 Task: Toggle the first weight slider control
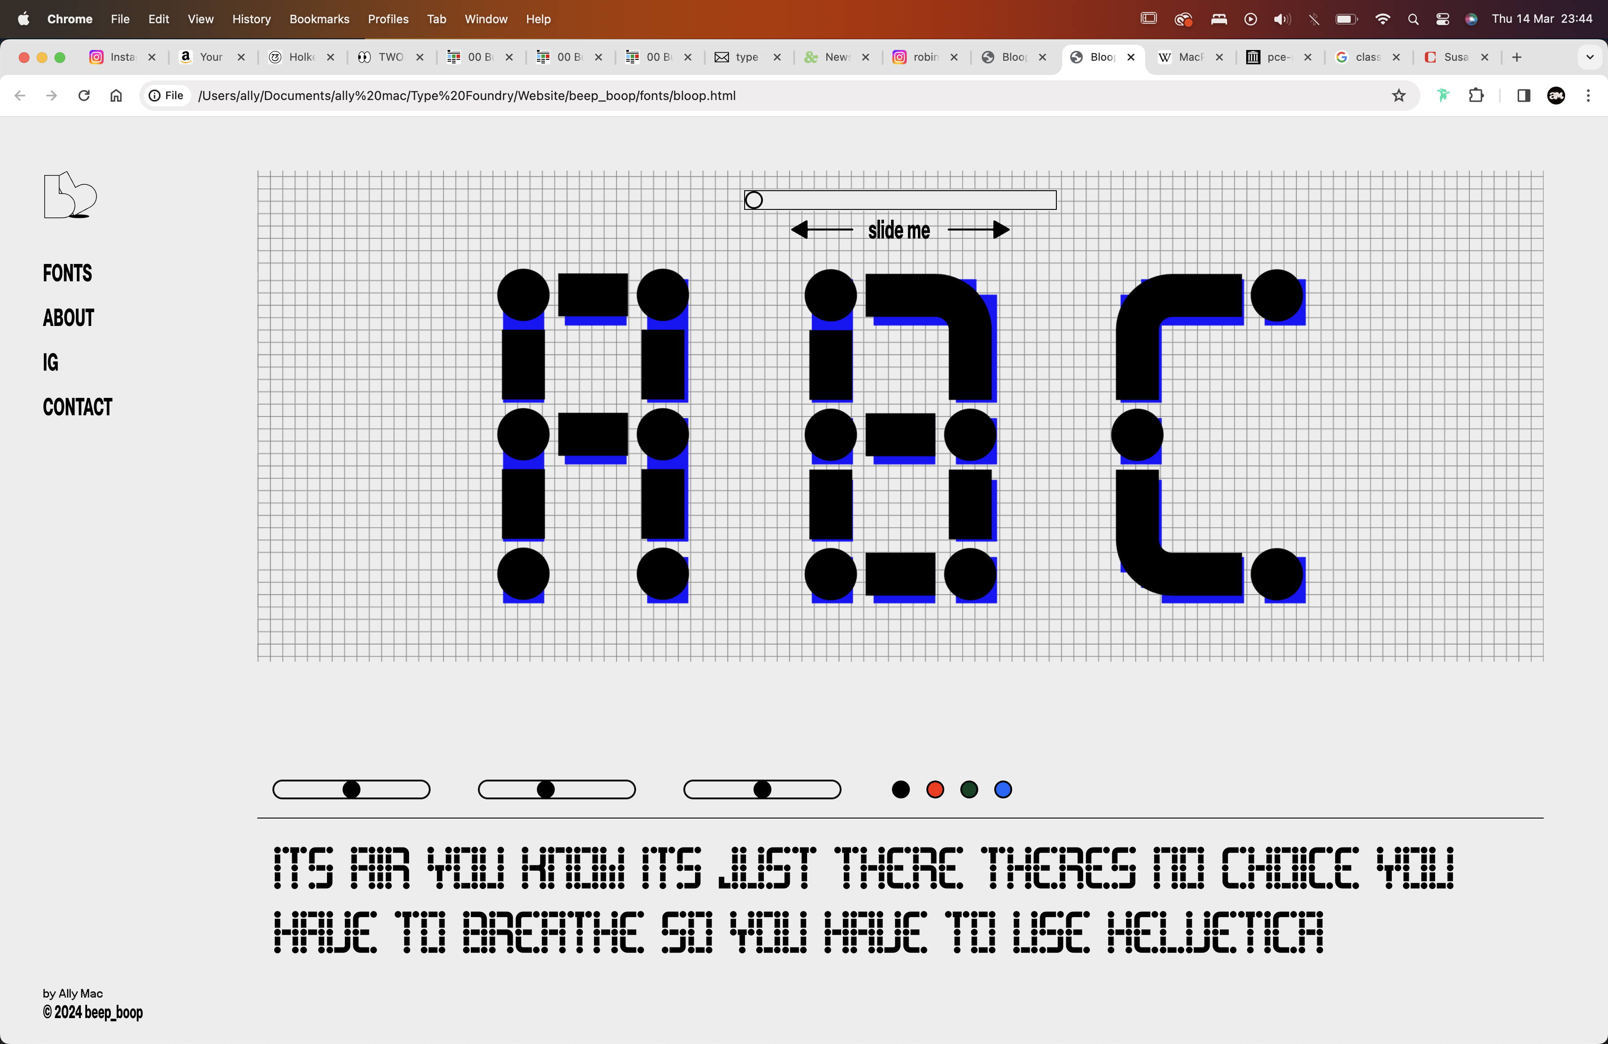pyautogui.click(x=352, y=789)
